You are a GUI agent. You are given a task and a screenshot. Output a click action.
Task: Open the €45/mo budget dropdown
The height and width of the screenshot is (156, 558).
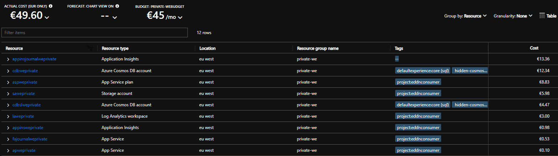180,17
